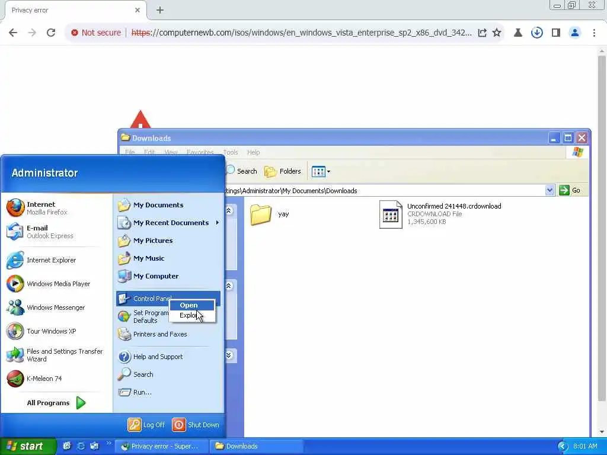Open the address bar dropdown in Downloads
Viewport: 607px width, 455px height.
click(550, 190)
